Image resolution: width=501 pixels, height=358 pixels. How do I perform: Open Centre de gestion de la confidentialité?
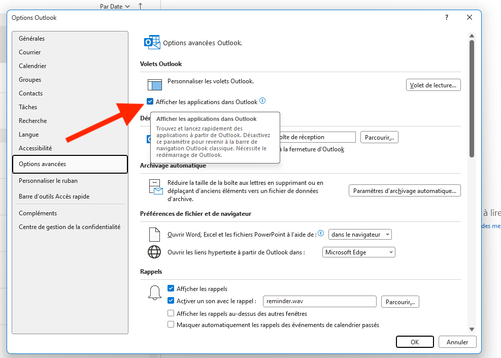tap(70, 227)
